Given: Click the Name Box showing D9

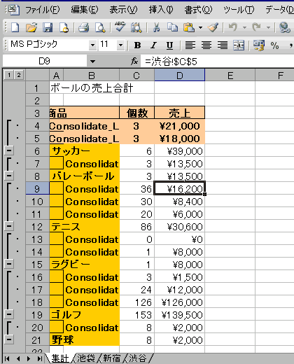Looking at the screenshot, I should [45, 62].
